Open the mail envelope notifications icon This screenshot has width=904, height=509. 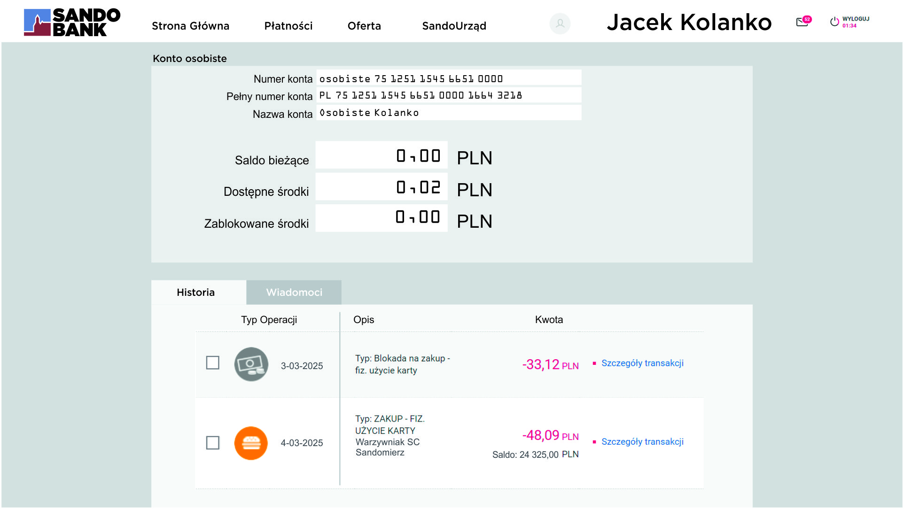[x=802, y=22]
